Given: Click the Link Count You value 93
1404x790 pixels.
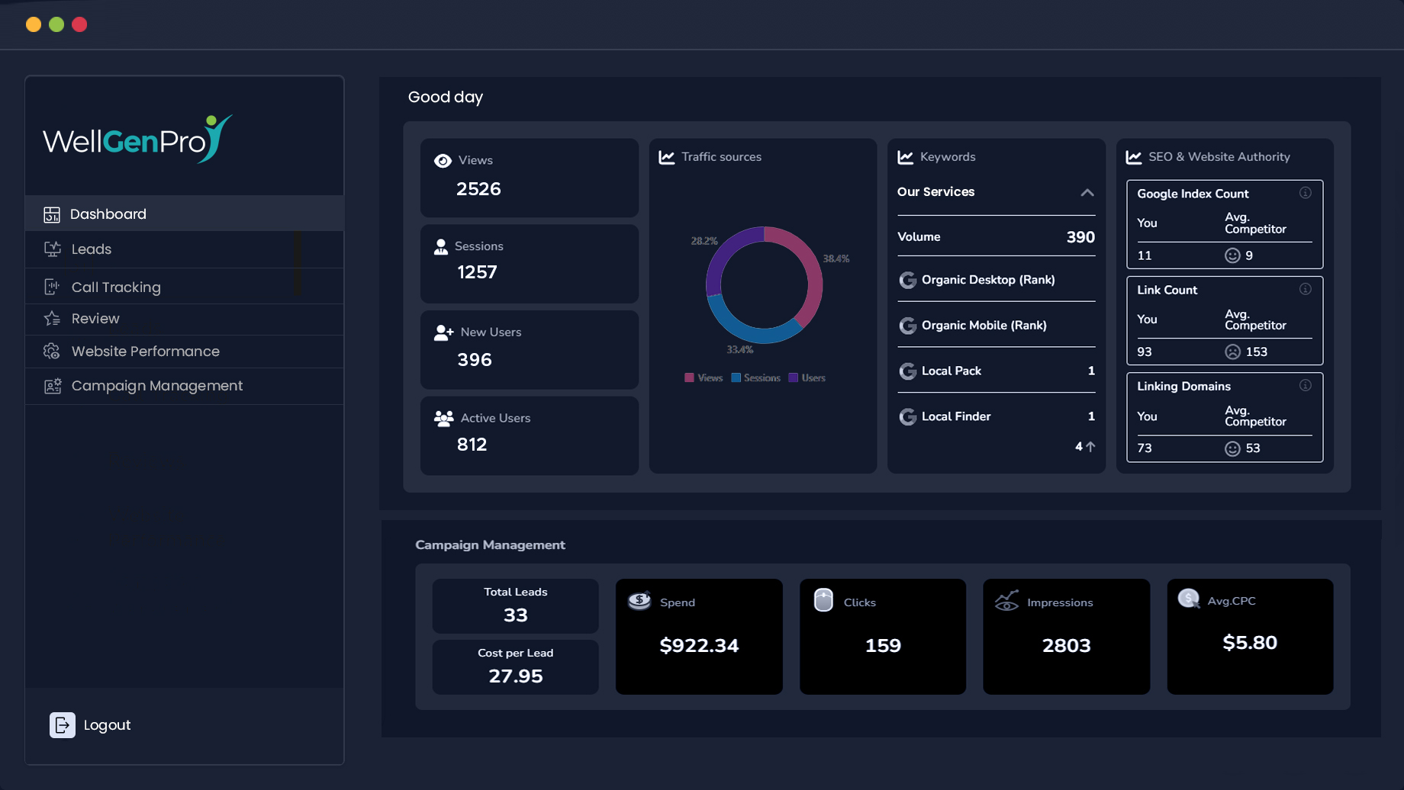Looking at the screenshot, I should pyautogui.click(x=1145, y=352).
